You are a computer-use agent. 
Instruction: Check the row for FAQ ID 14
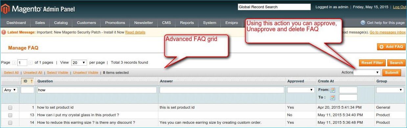[10, 122]
